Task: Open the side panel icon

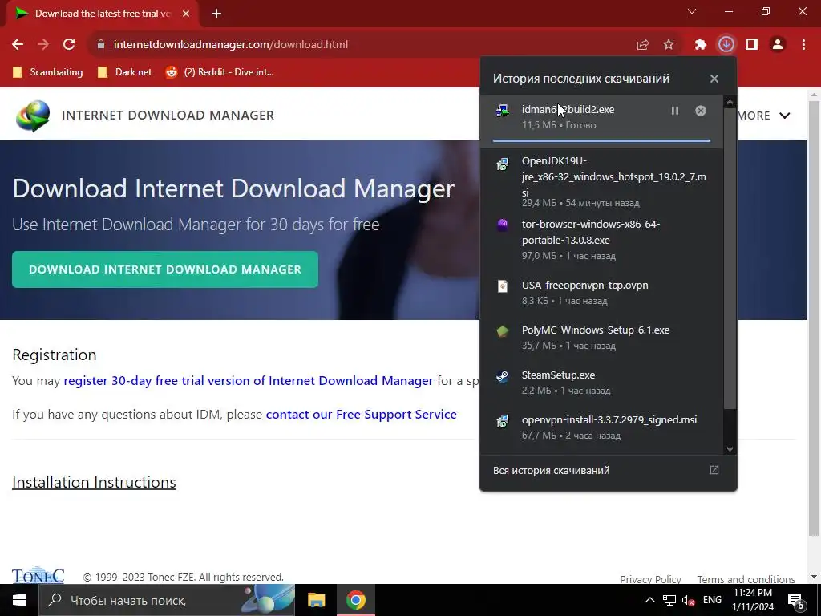Action: pos(752,45)
